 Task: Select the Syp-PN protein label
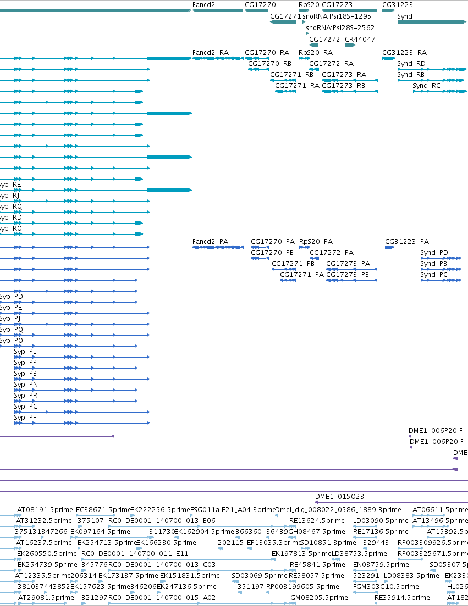click(x=26, y=385)
